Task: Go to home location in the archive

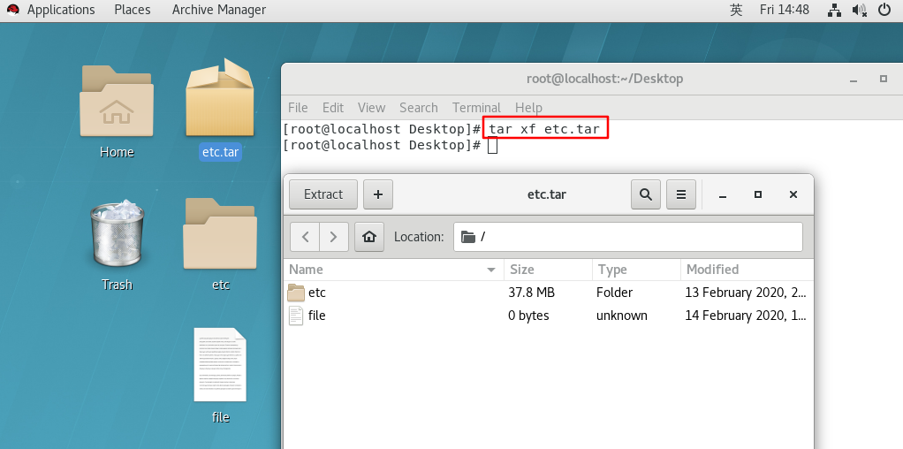Action: [369, 237]
